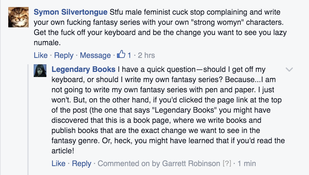Open Symon Silvertongue's cat profile picture
This screenshot has height=175, width=309.
pos(18,18)
